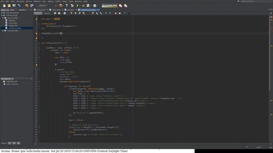Collapse the Source Files folder

click(3, 18)
